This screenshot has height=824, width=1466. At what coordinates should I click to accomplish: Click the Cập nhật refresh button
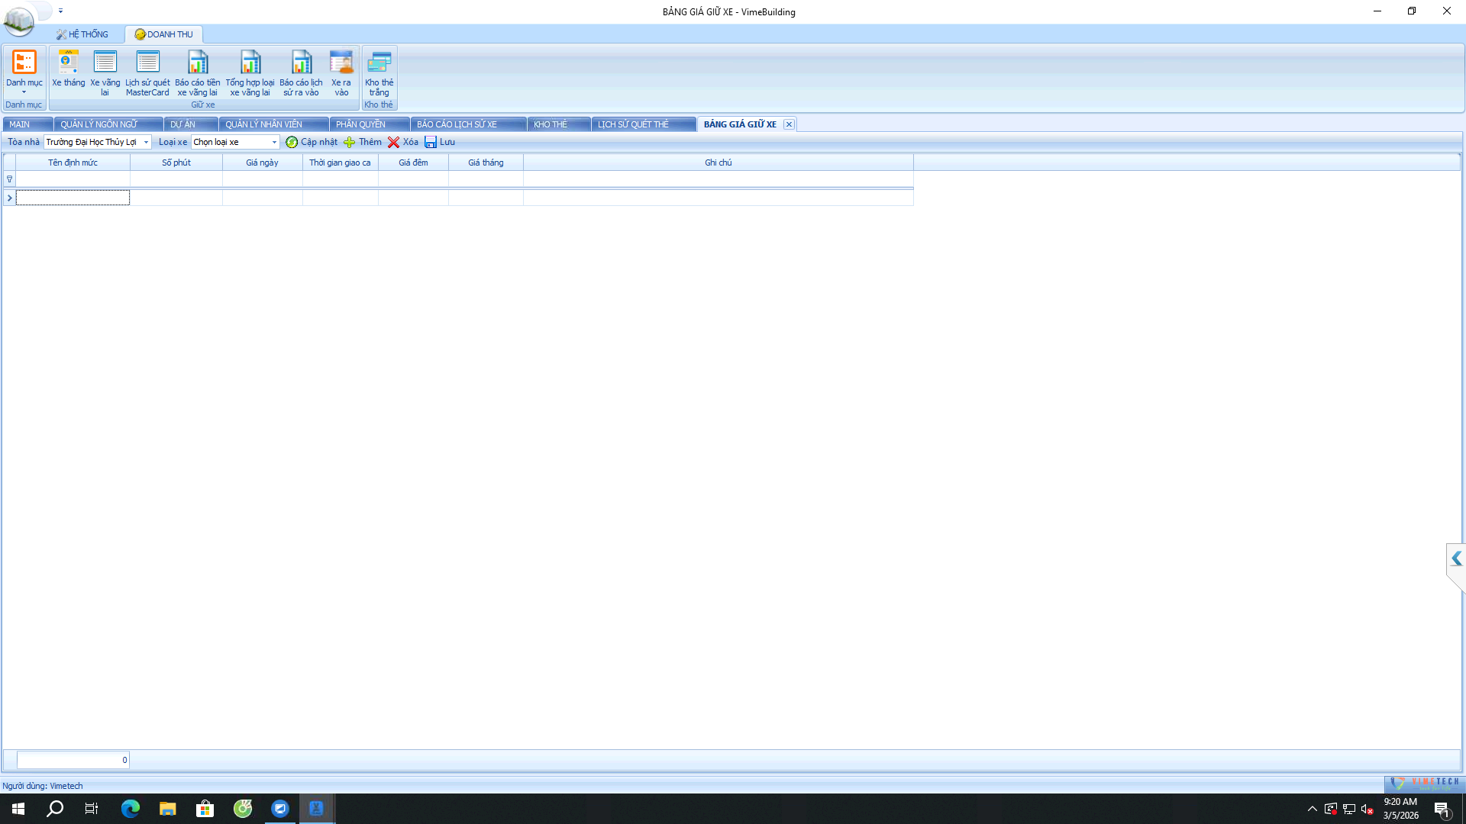[x=312, y=142]
